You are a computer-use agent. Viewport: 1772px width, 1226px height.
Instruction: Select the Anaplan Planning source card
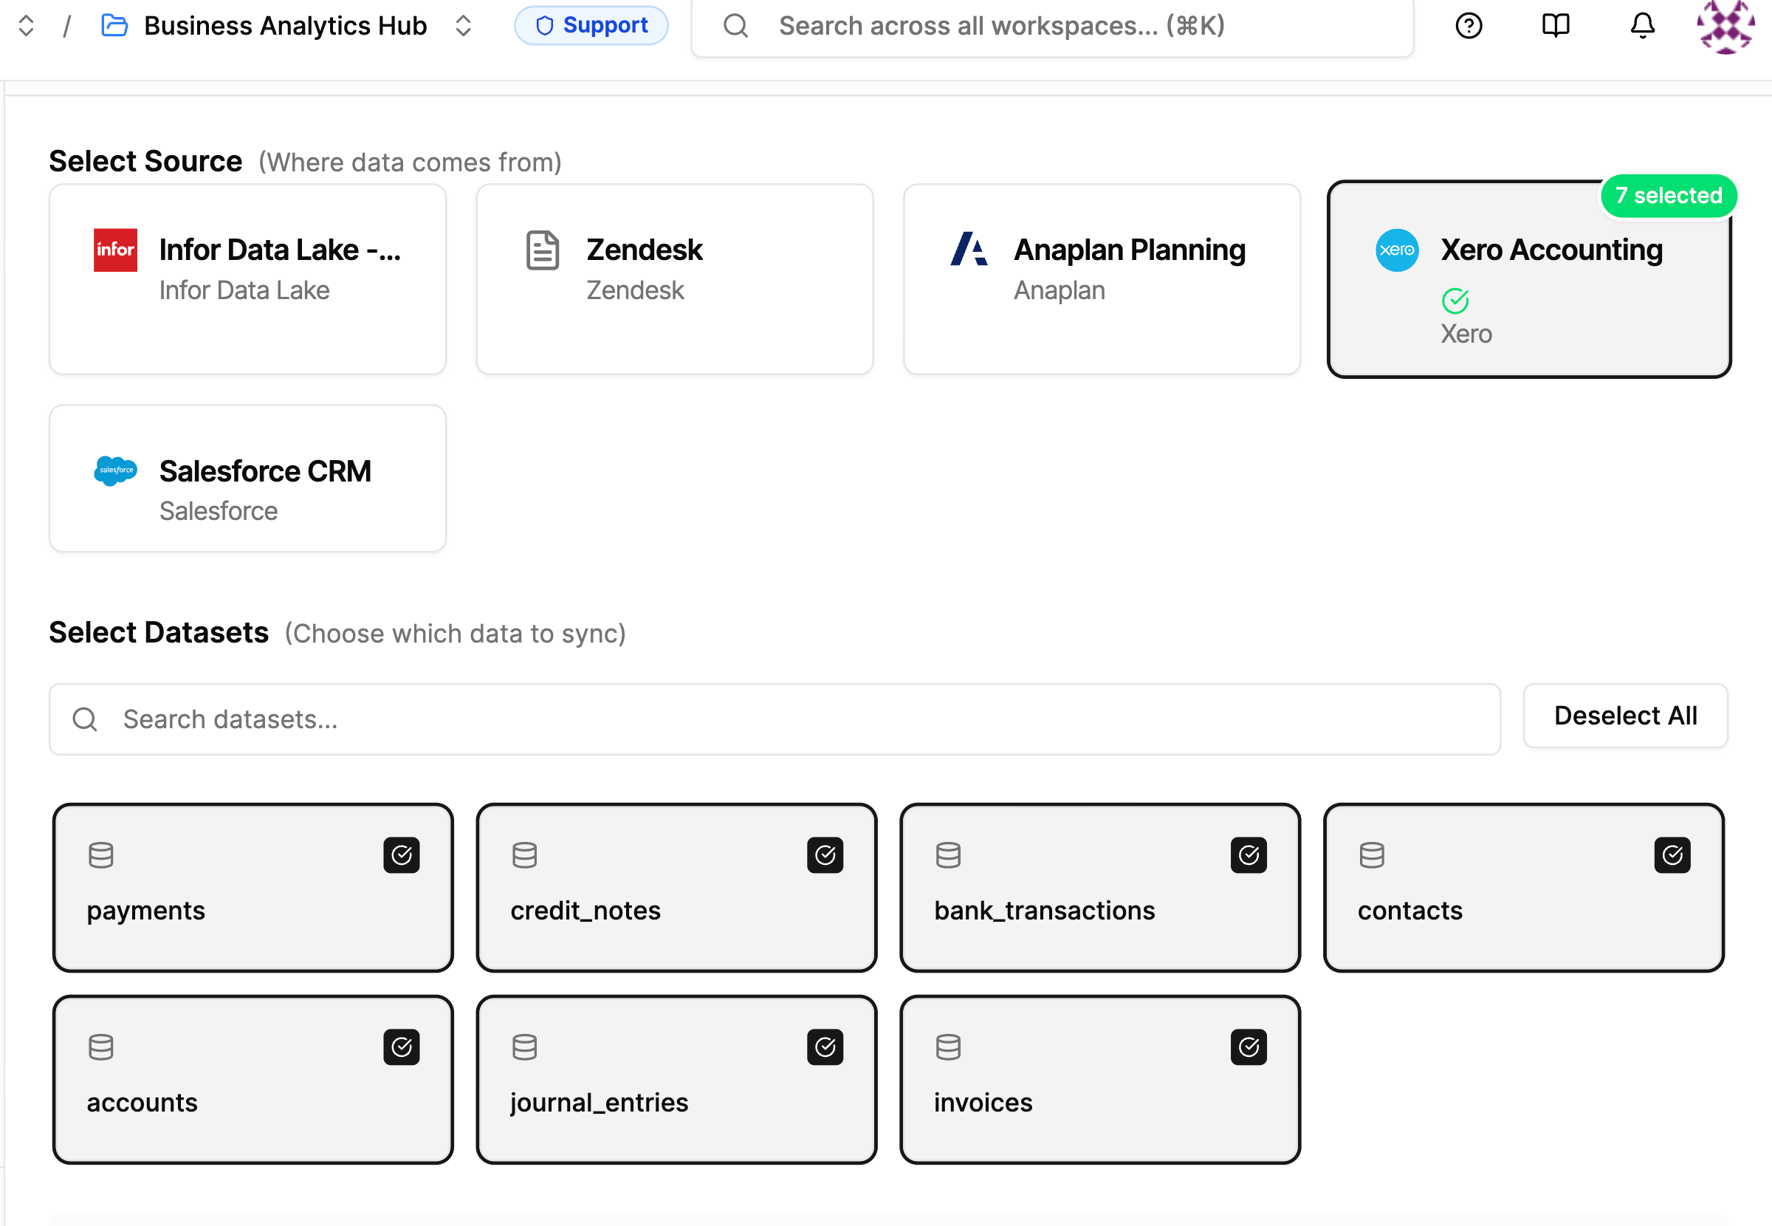1101,279
